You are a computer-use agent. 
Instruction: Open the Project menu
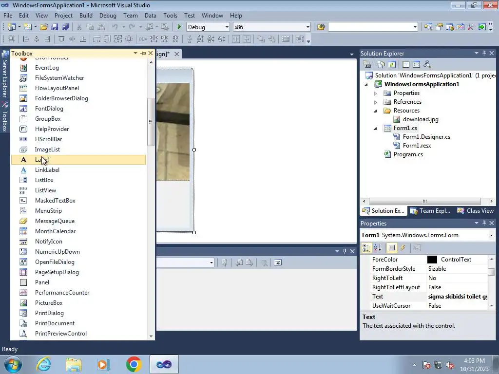tap(63, 15)
